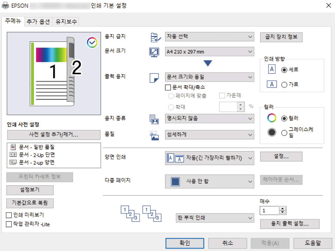Screen dimensions: 335x251
Task: Click the paper source tray icon
Action: coord(154,37)
